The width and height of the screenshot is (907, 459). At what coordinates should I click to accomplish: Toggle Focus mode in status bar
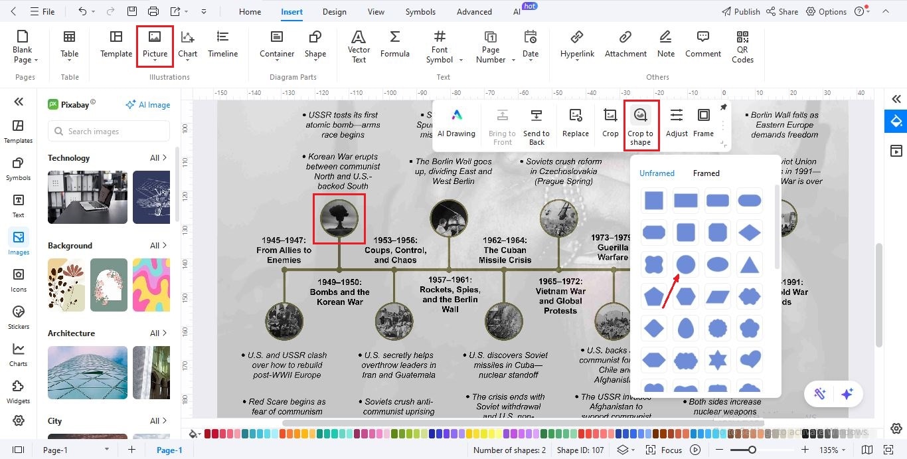(x=665, y=450)
